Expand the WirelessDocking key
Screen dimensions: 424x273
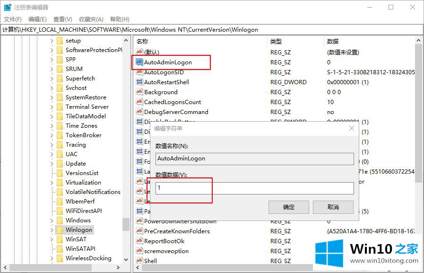point(52,258)
